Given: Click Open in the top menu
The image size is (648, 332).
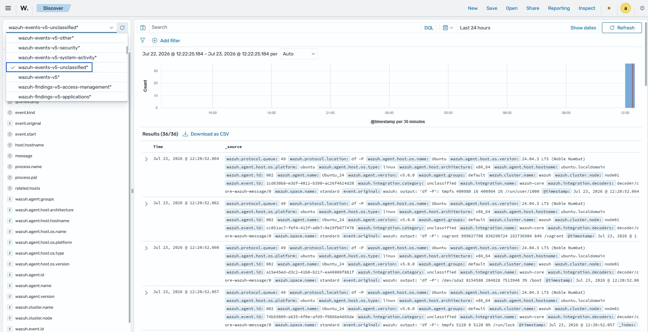Looking at the screenshot, I should tap(511, 8).
